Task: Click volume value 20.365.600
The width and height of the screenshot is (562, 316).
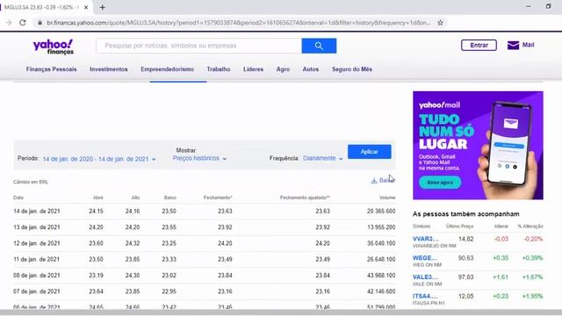Action: pos(381,211)
